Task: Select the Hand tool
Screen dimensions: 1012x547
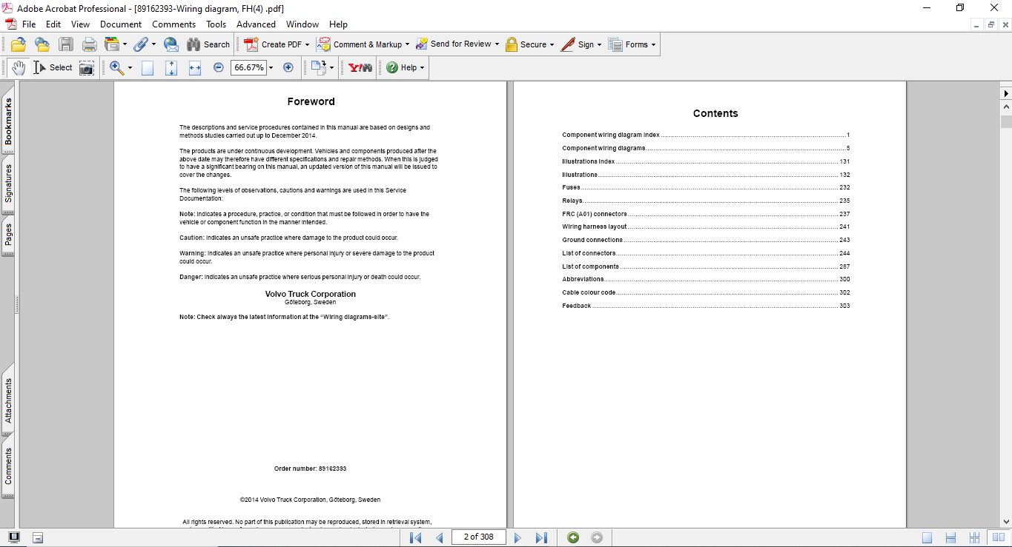Action: click(18, 67)
